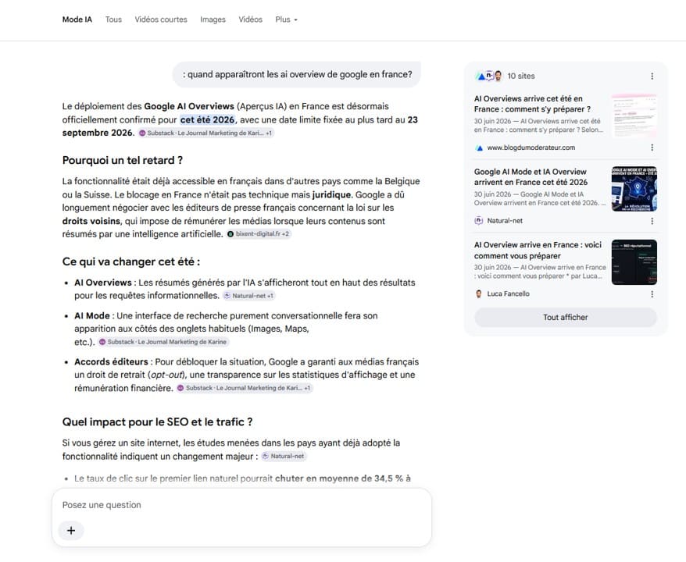Select the Vidéos courtes tab
The height and width of the screenshot is (562, 686).
(161, 20)
